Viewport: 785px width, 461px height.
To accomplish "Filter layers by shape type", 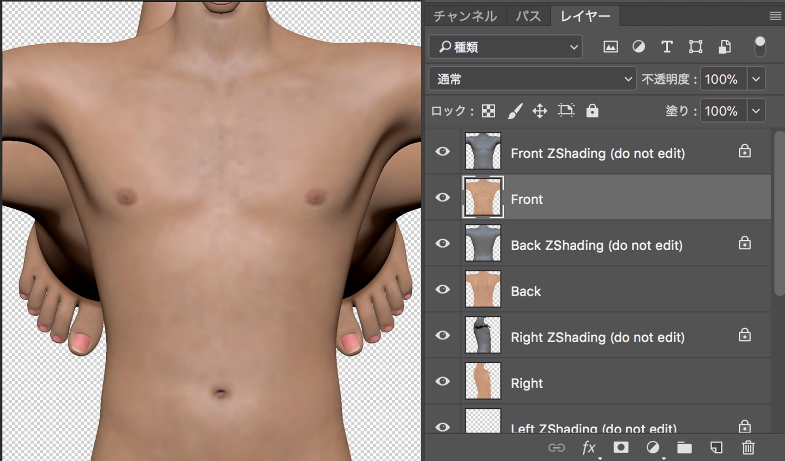I will 695,47.
